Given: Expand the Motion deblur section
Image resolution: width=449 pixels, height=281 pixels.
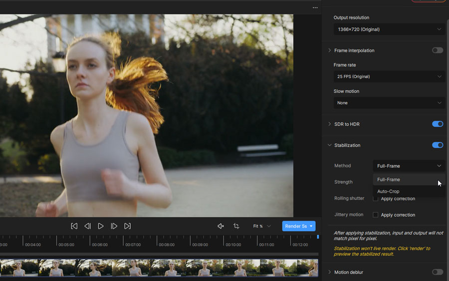Looking at the screenshot, I should pos(329,272).
